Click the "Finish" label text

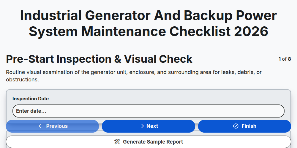point(249,126)
